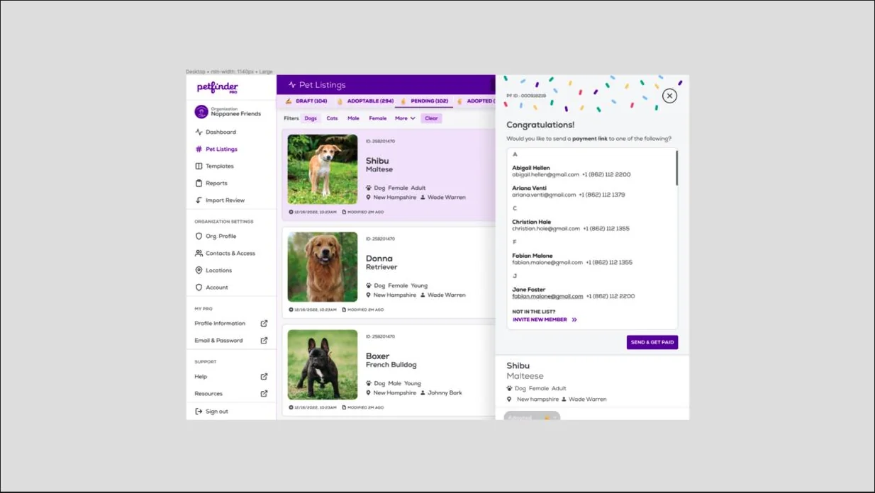Viewport: 875px width, 493px height.
Task: Click the Draft tab pencil icon
Action: pos(289,101)
